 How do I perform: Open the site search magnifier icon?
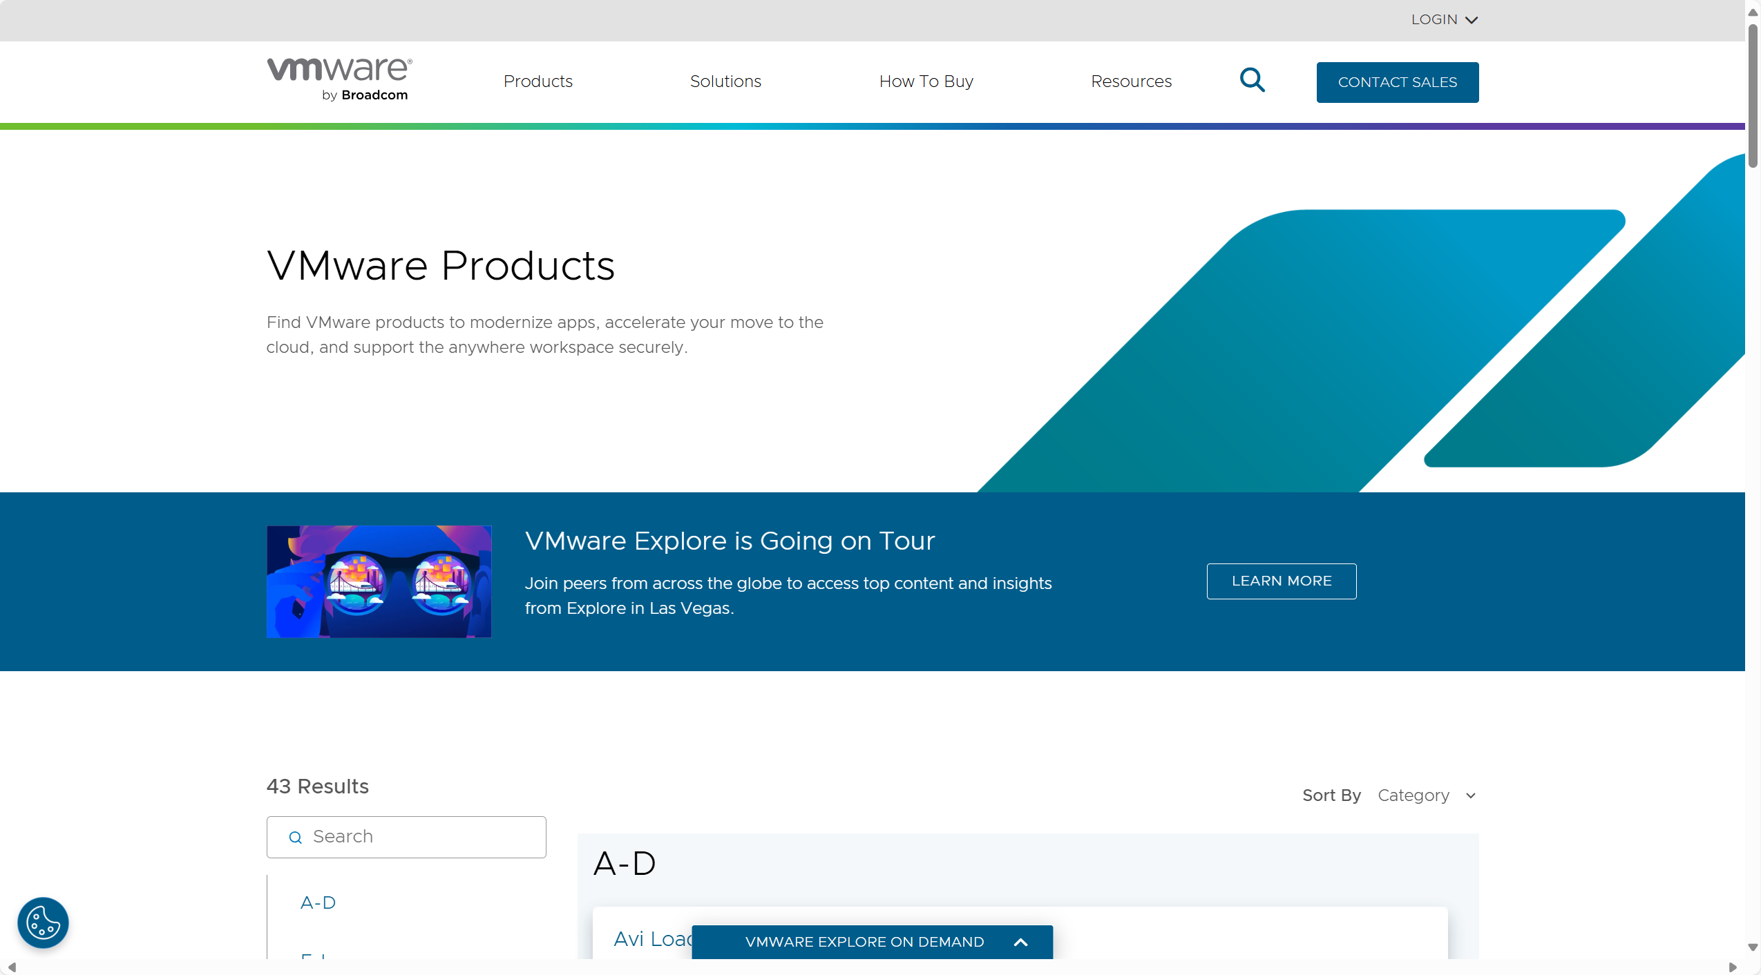pos(1252,80)
